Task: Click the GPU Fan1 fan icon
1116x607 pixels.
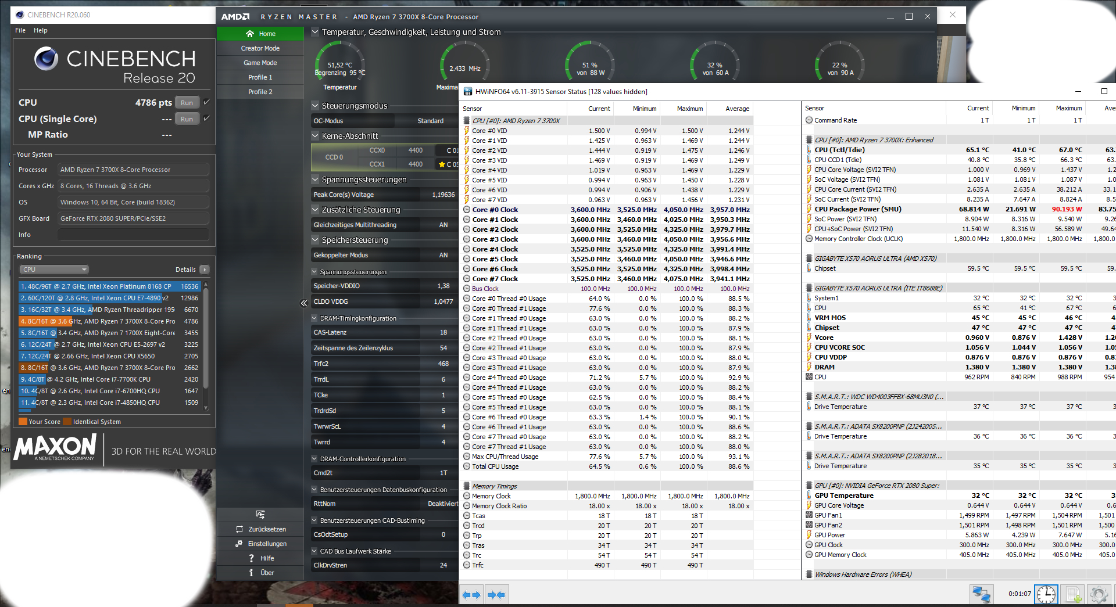Action: [x=809, y=515]
